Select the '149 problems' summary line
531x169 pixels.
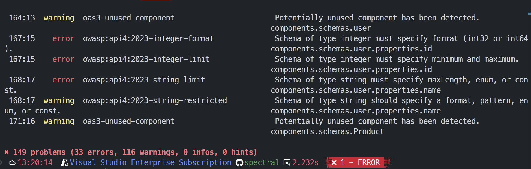131,152
